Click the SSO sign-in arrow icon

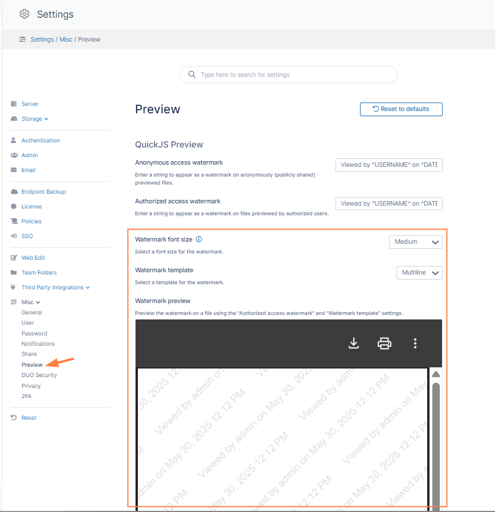tap(14, 236)
